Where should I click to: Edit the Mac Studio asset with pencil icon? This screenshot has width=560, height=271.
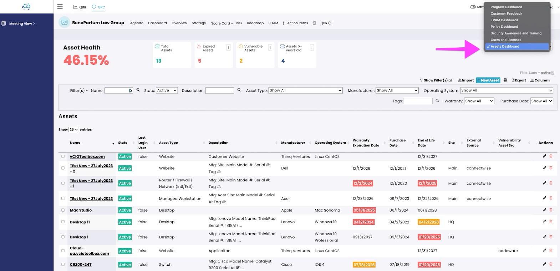(544, 210)
